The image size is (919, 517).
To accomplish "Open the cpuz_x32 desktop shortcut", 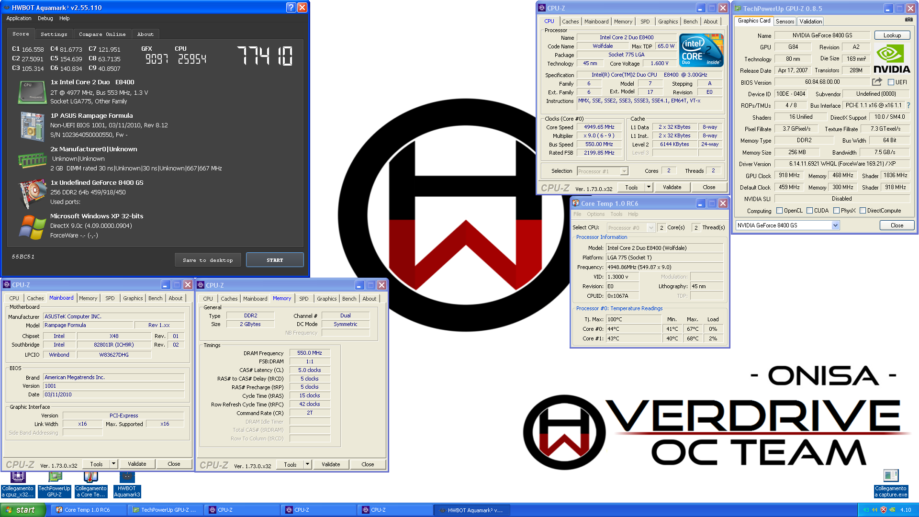I will 18,485.
